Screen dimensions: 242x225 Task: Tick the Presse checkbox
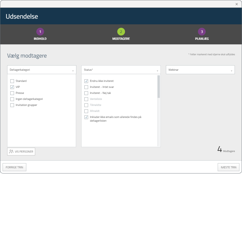(12, 93)
